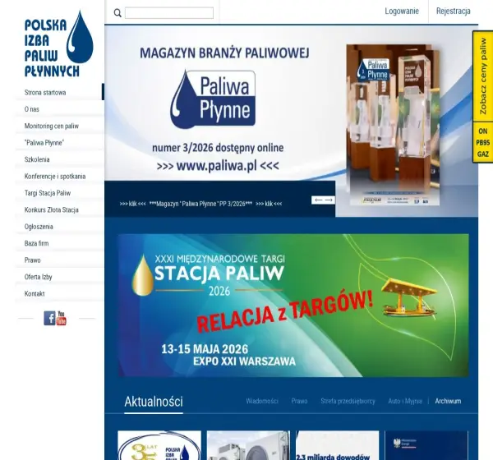Viewport: 493px width, 460px height.
Task: Open the Stacja Paliw 2026 fair banner
Action: point(293,306)
